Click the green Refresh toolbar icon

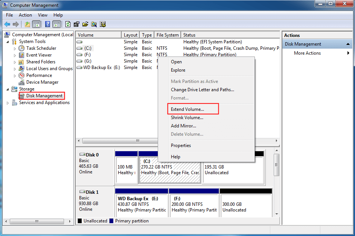pyautogui.click(x=68, y=24)
